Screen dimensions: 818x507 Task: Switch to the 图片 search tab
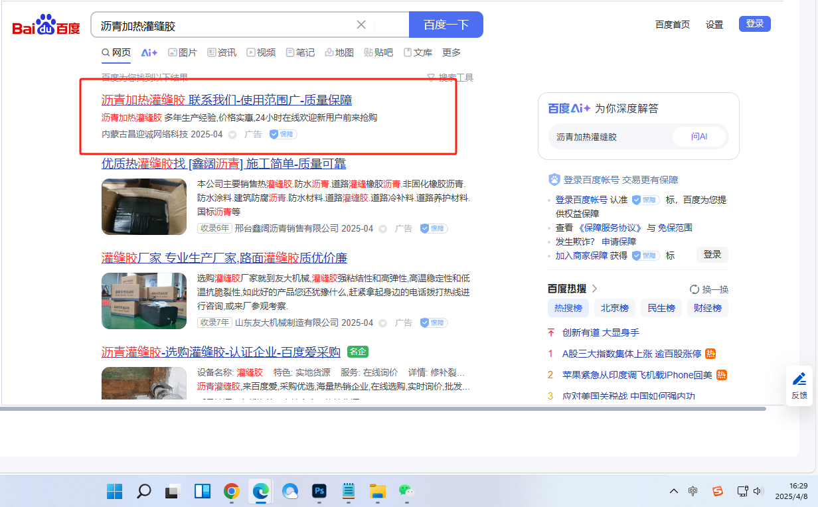(183, 52)
